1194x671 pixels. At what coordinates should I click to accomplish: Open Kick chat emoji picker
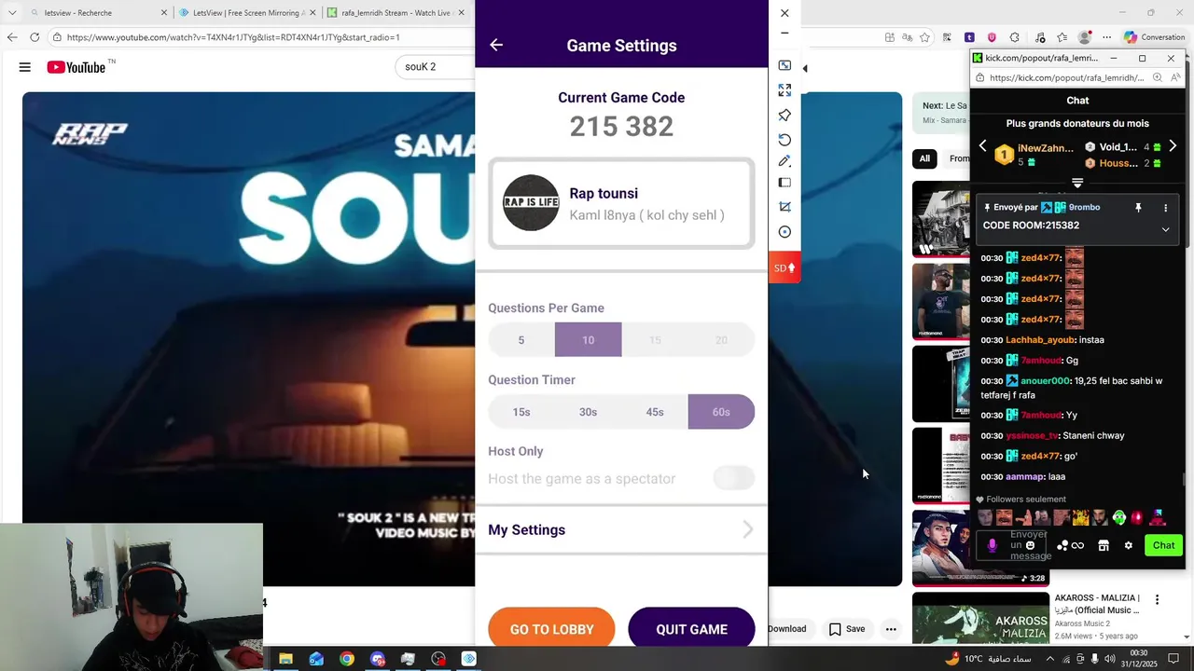[1030, 545]
